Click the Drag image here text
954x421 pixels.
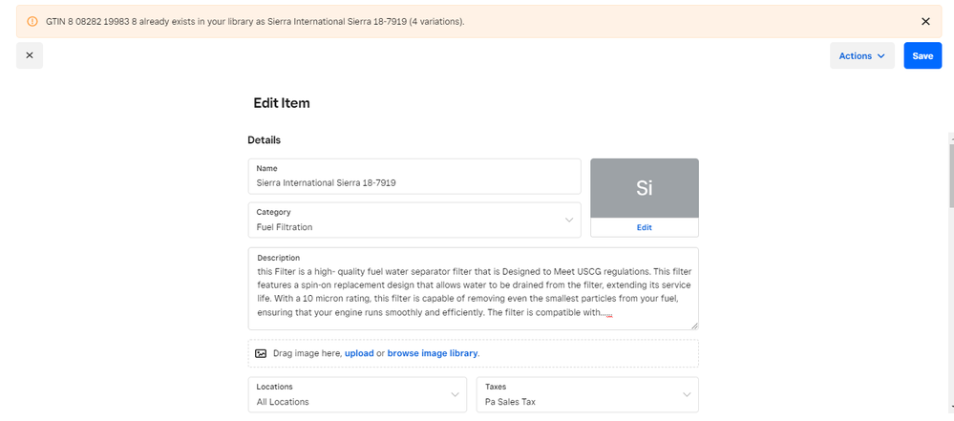(x=307, y=353)
